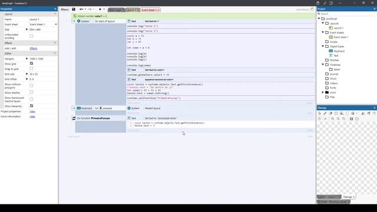The image size is (377, 212).
Task: Click the tilemap flip vertical icon
Action: click(369, 113)
